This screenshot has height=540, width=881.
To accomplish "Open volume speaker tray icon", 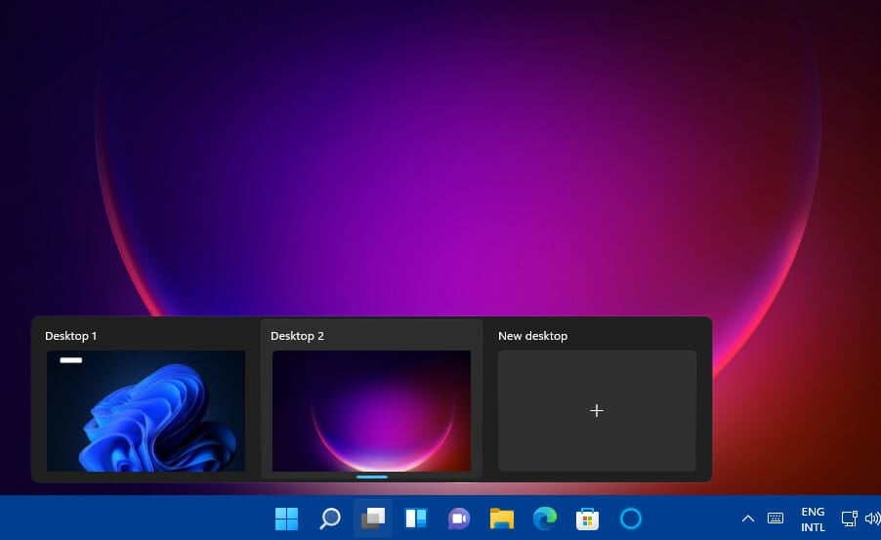I will coord(872,519).
